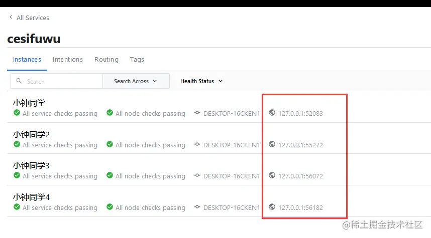Open the Intentions tab
The image size is (431, 238).
point(68,60)
